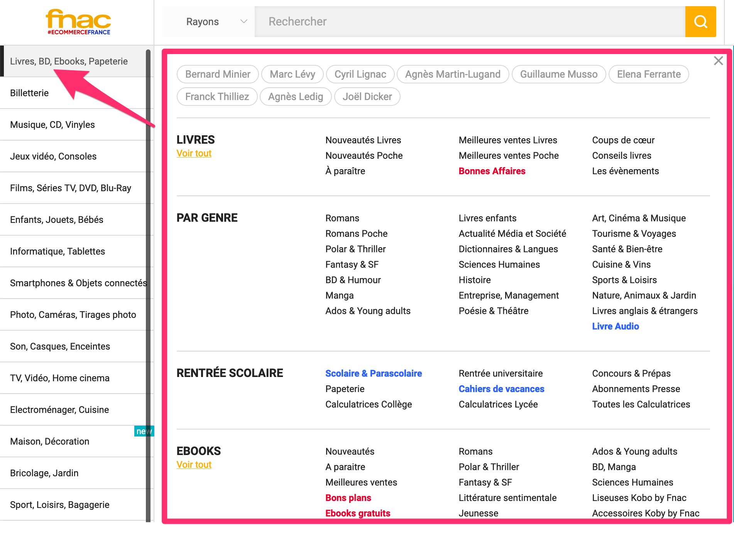Click the Fnac logo
The height and width of the screenshot is (540, 734).
coord(79,22)
